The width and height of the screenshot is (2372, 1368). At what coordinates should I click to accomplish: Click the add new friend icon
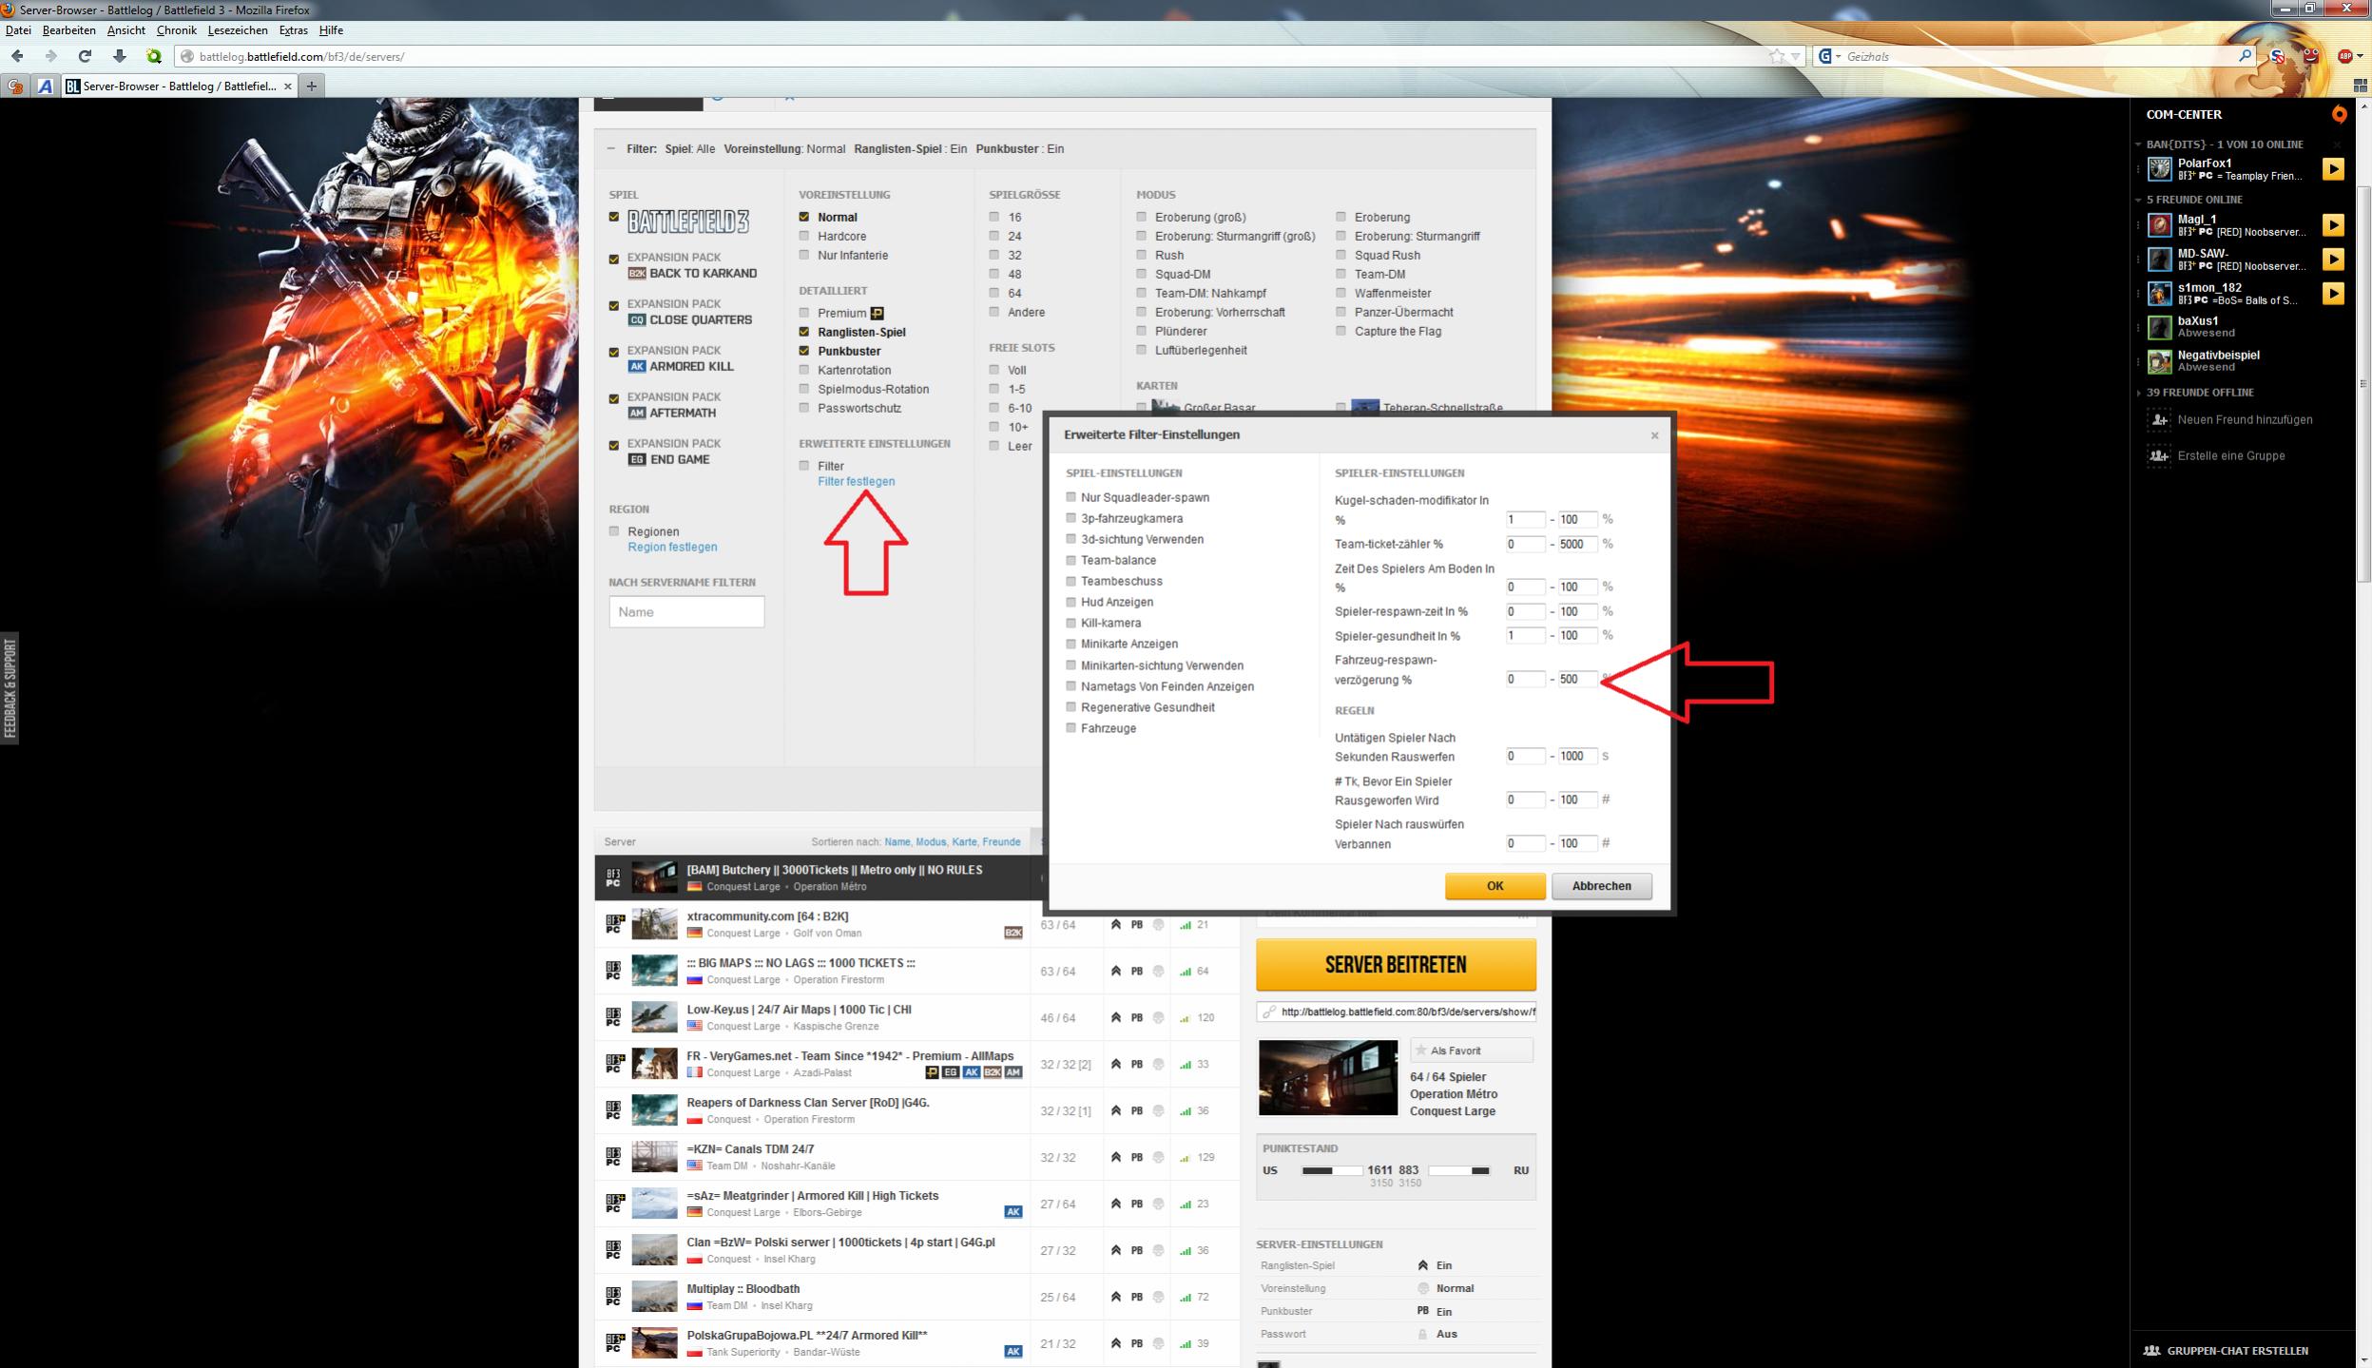2159,420
